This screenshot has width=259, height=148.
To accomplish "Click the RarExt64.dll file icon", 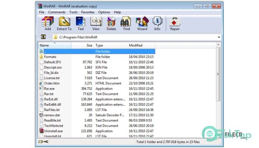I will (41, 104).
